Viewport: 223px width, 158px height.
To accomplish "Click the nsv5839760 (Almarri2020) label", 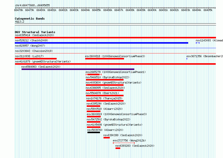I will pyautogui.click(x=105, y=130).
